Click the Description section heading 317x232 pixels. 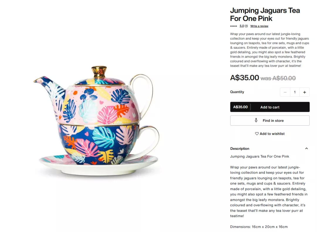pos(240,149)
